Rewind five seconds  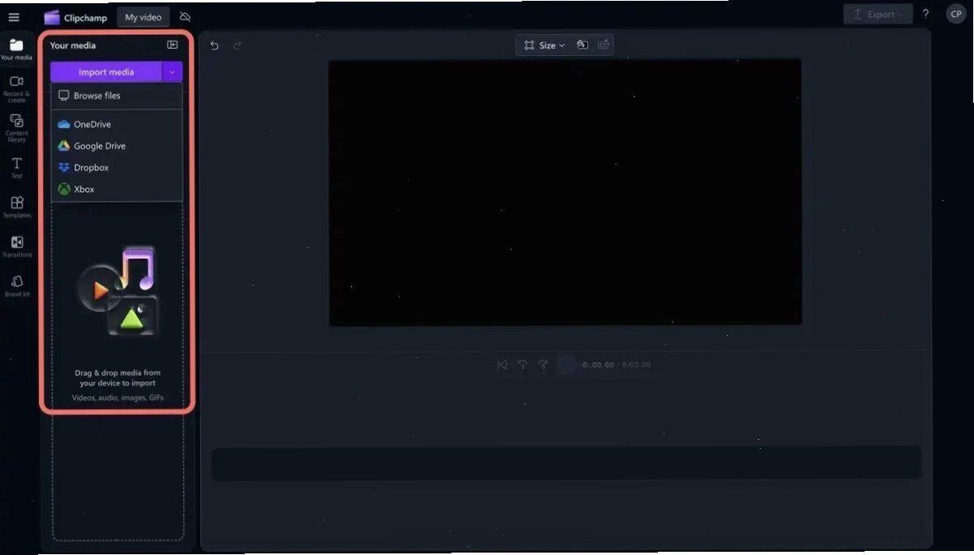click(x=523, y=365)
